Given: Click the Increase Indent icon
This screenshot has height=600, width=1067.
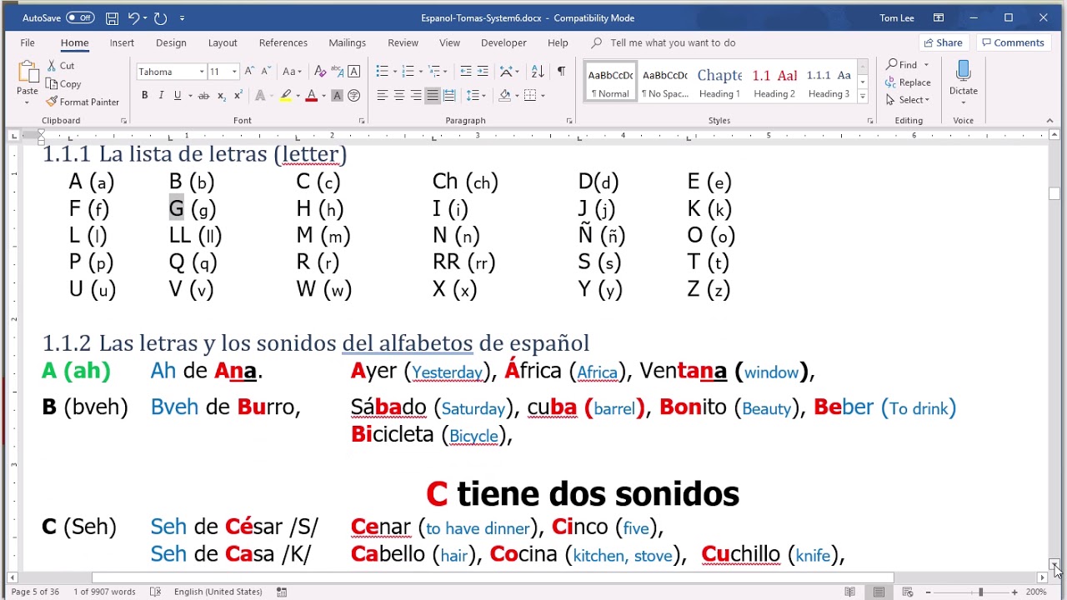Looking at the screenshot, I should pos(483,72).
